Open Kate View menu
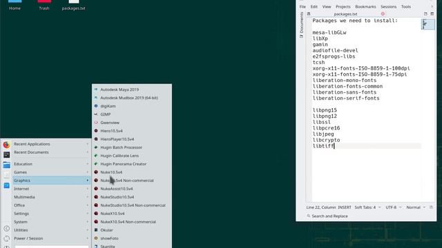Image resolution: width=442 pixels, height=248 pixels. point(327,6)
